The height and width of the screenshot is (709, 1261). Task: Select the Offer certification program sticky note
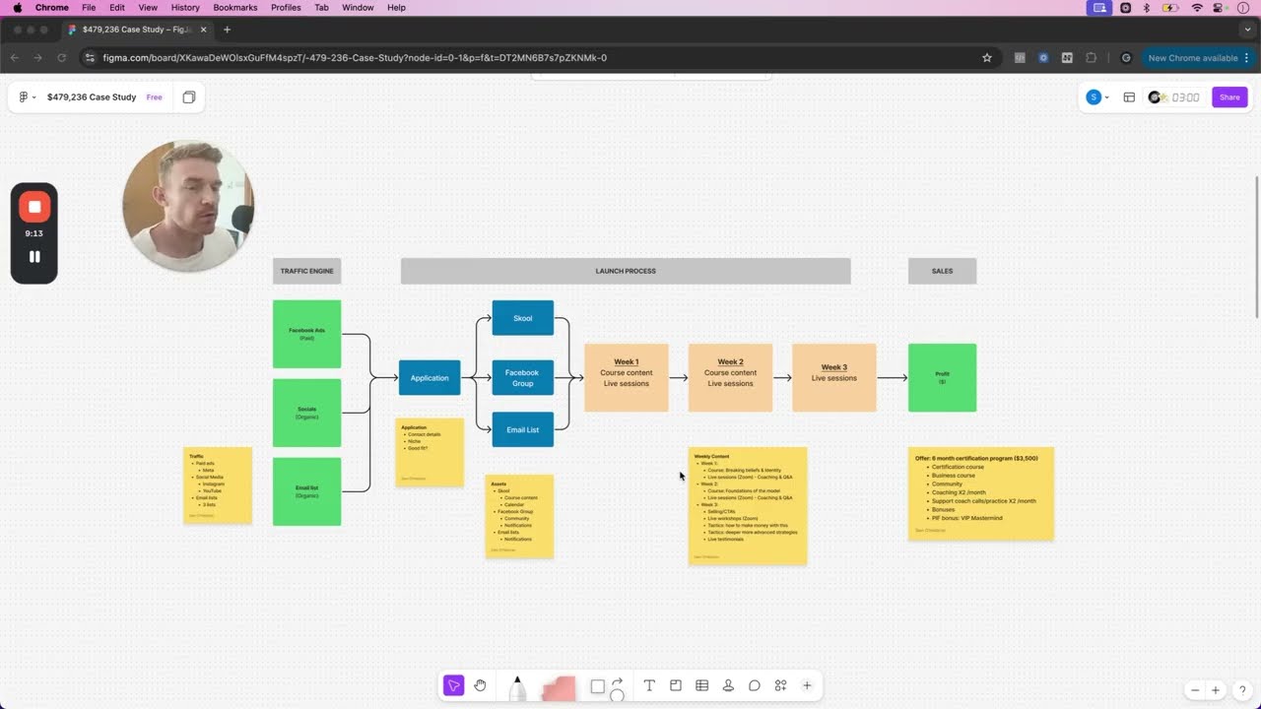[x=981, y=493]
